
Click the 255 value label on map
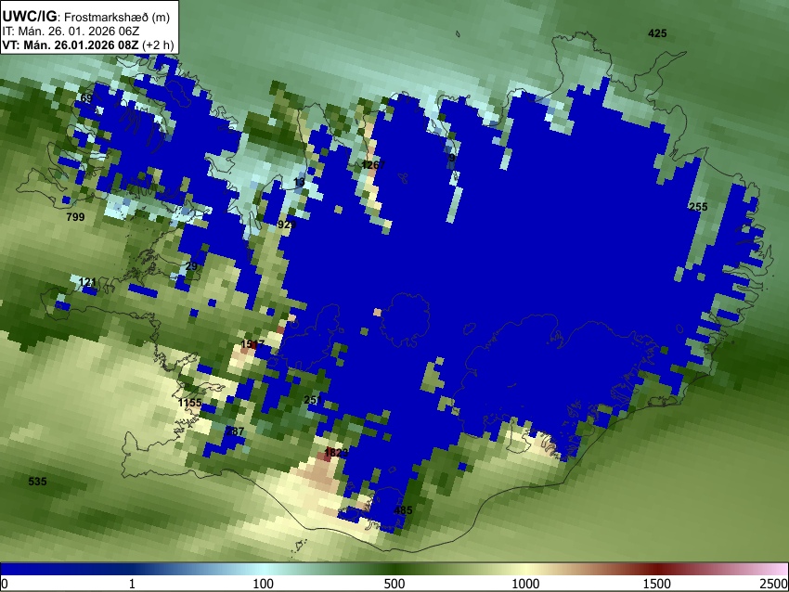[698, 207]
